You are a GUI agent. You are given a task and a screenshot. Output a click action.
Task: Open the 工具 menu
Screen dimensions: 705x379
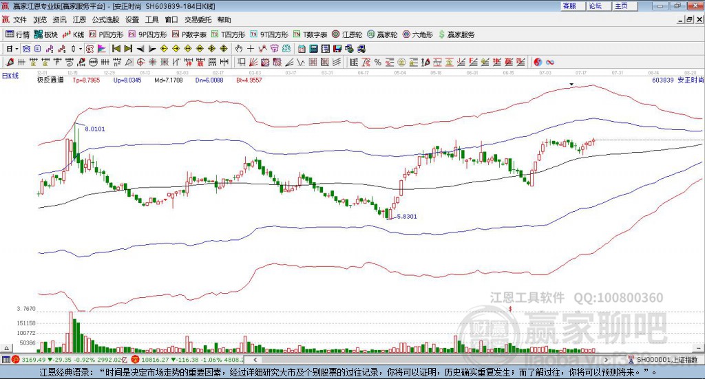(151, 20)
